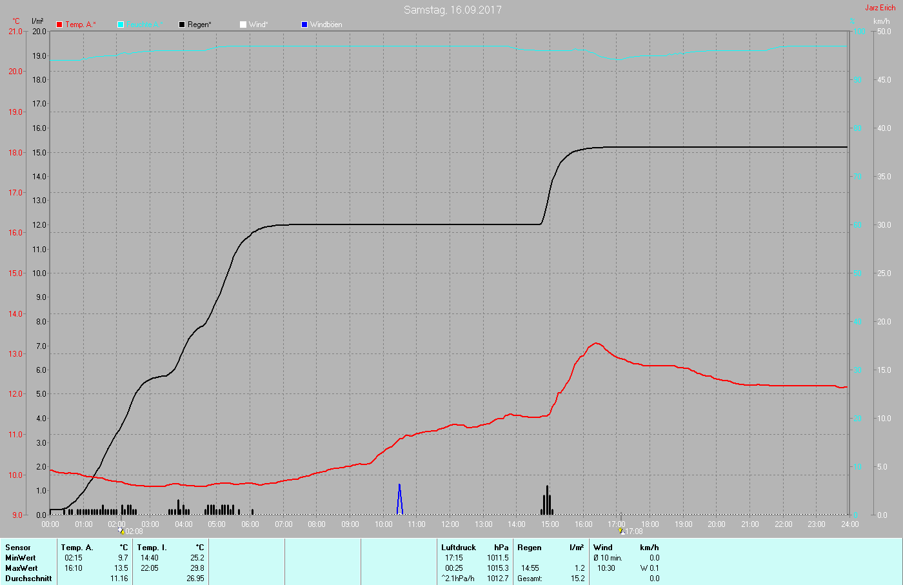Click the "Gesamt:" rain total label
903x585 pixels.
(530, 579)
